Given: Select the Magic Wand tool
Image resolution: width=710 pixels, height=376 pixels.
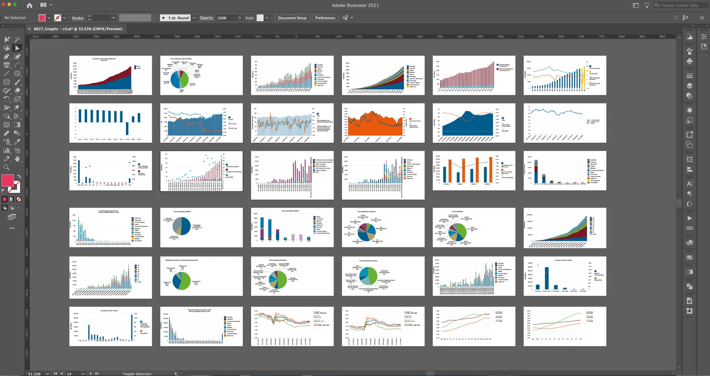Looking at the screenshot, I should pos(17,39).
